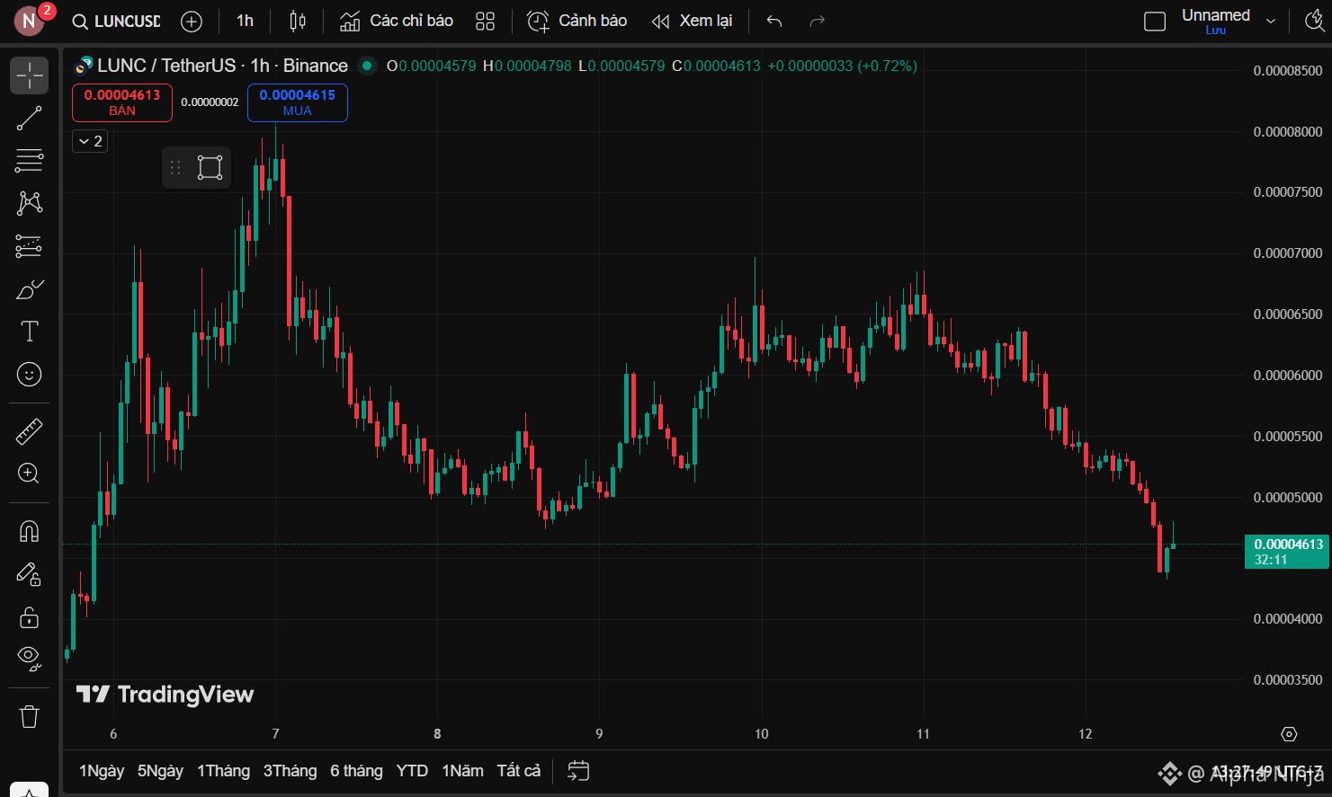Activate the zoom in tool

click(x=29, y=474)
